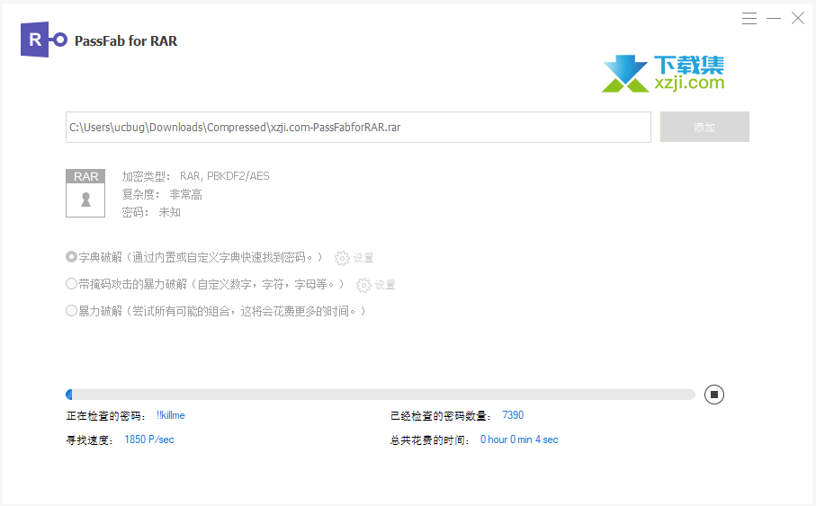Click the checked passwords count 7390
Screen dimensions: 816x506
pyautogui.click(x=513, y=415)
